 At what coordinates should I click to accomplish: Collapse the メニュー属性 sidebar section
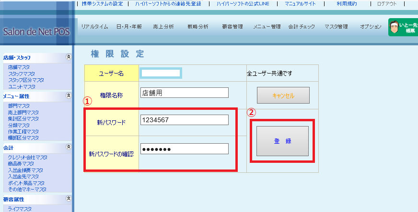tap(69, 96)
